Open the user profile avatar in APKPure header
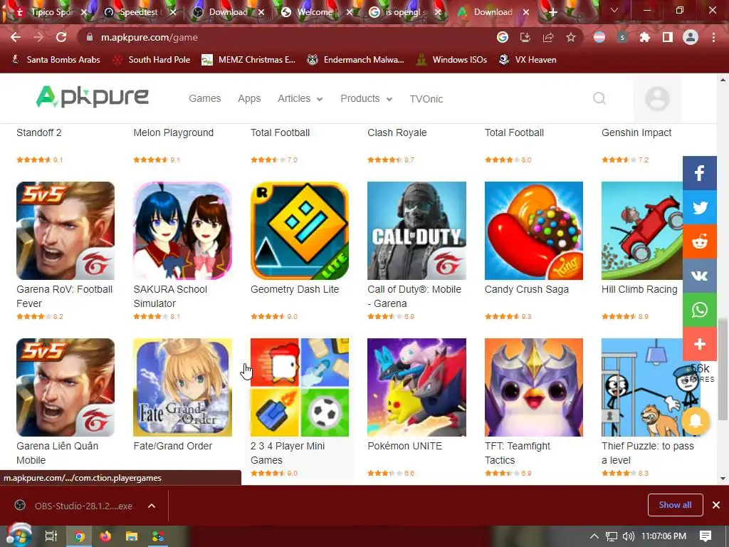This screenshot has height=547, width=729. (x=657, y=98)
